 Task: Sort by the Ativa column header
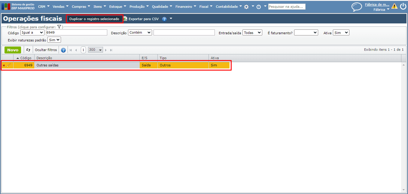219,58
